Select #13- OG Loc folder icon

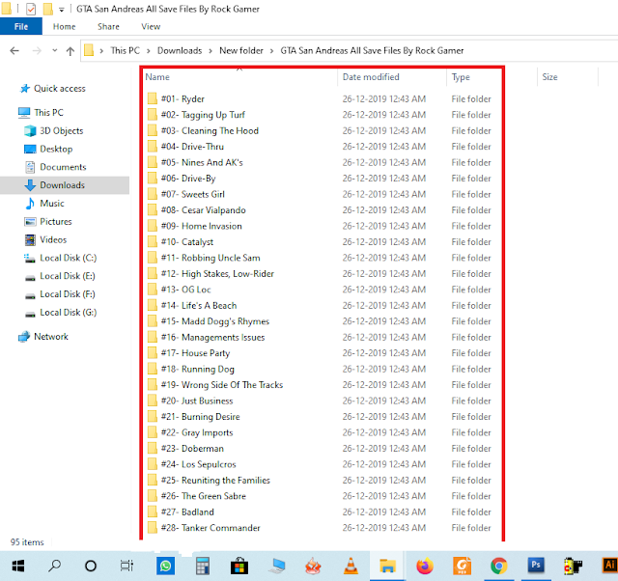point(153,290)
